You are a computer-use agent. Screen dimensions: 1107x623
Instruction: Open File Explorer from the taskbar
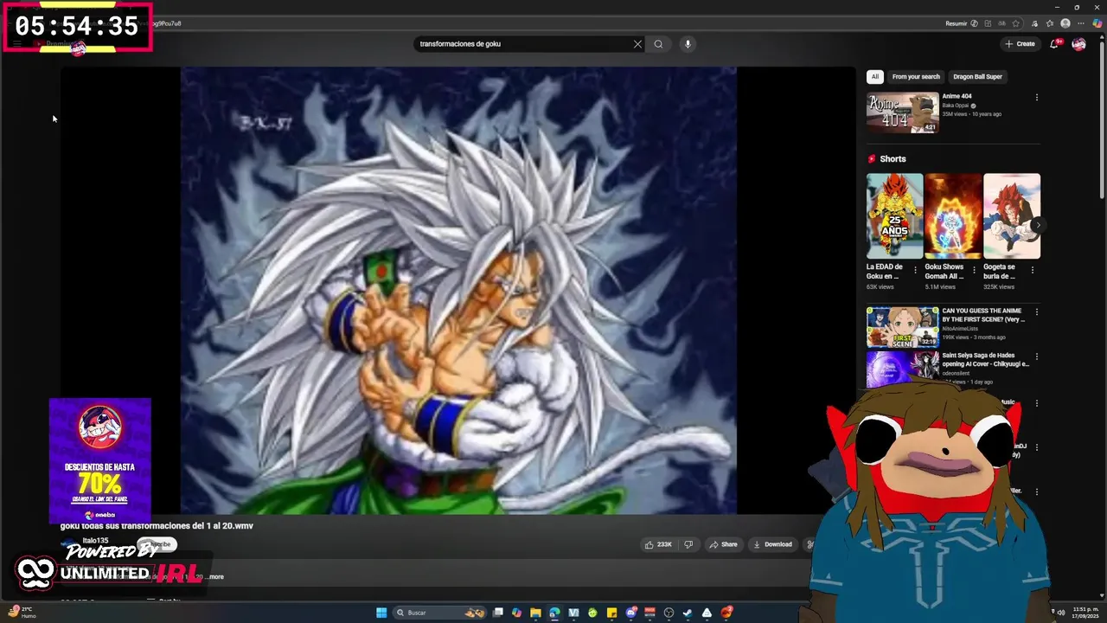click(x=535, y=613)
